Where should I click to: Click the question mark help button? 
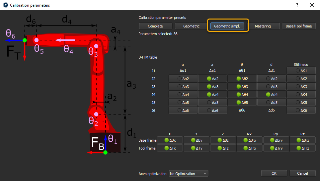(297, 5)
